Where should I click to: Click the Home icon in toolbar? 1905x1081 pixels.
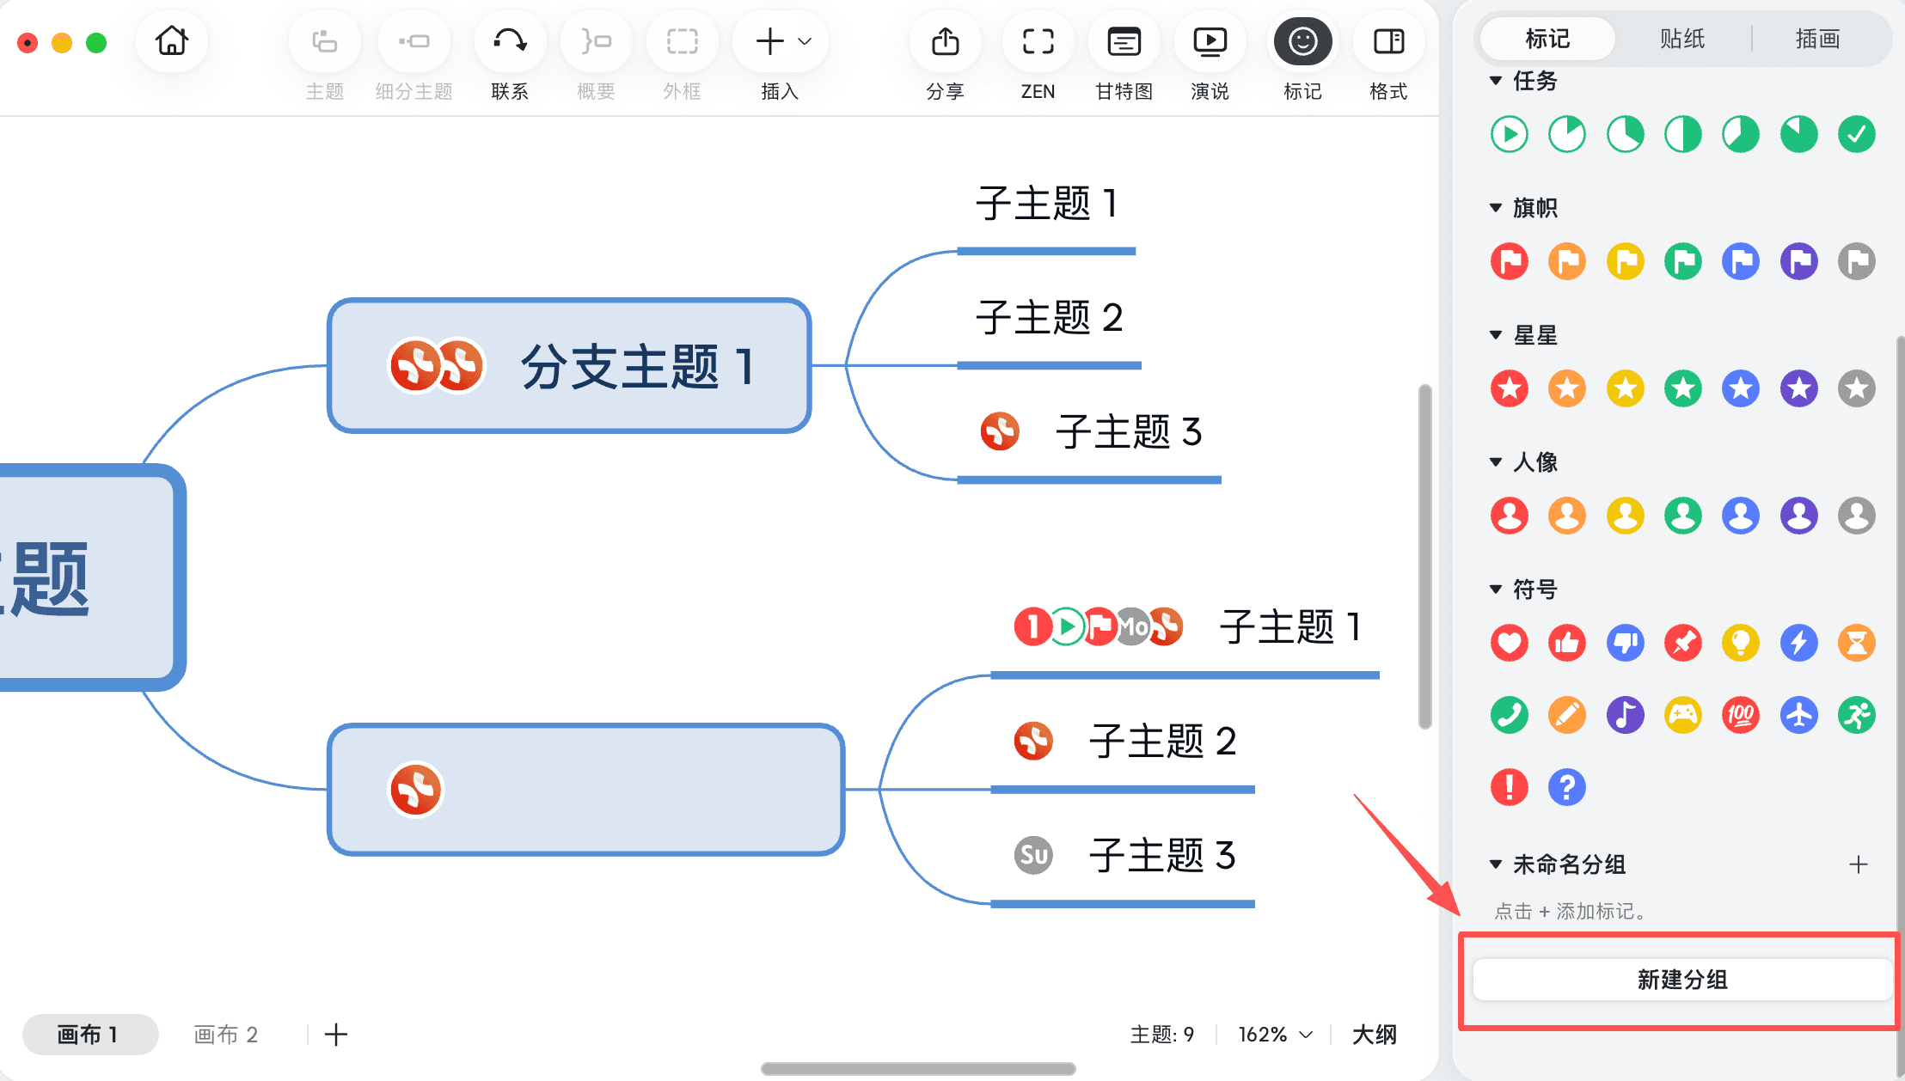point(171,40)
